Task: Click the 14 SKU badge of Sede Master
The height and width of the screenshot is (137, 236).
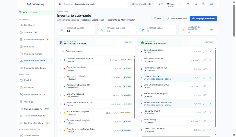Action: coord(128,43)
